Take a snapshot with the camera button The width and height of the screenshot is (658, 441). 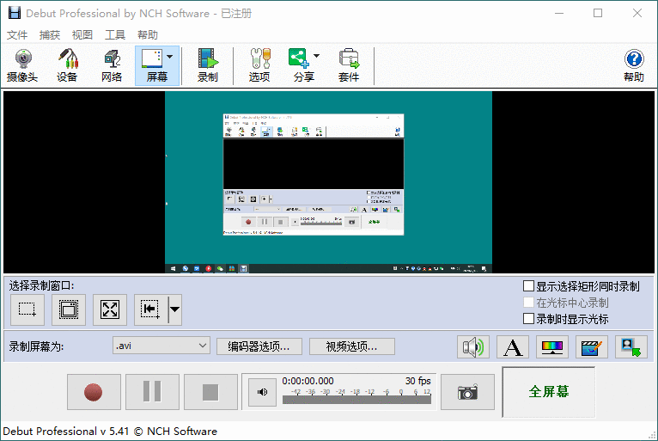pyautogui.click(x=467, y=392)
